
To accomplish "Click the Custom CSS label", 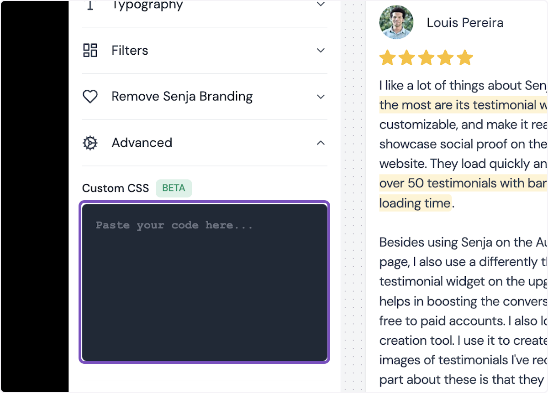I will (115, 188).
